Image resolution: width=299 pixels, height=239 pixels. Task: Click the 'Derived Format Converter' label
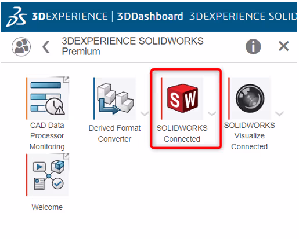point(114,134)
